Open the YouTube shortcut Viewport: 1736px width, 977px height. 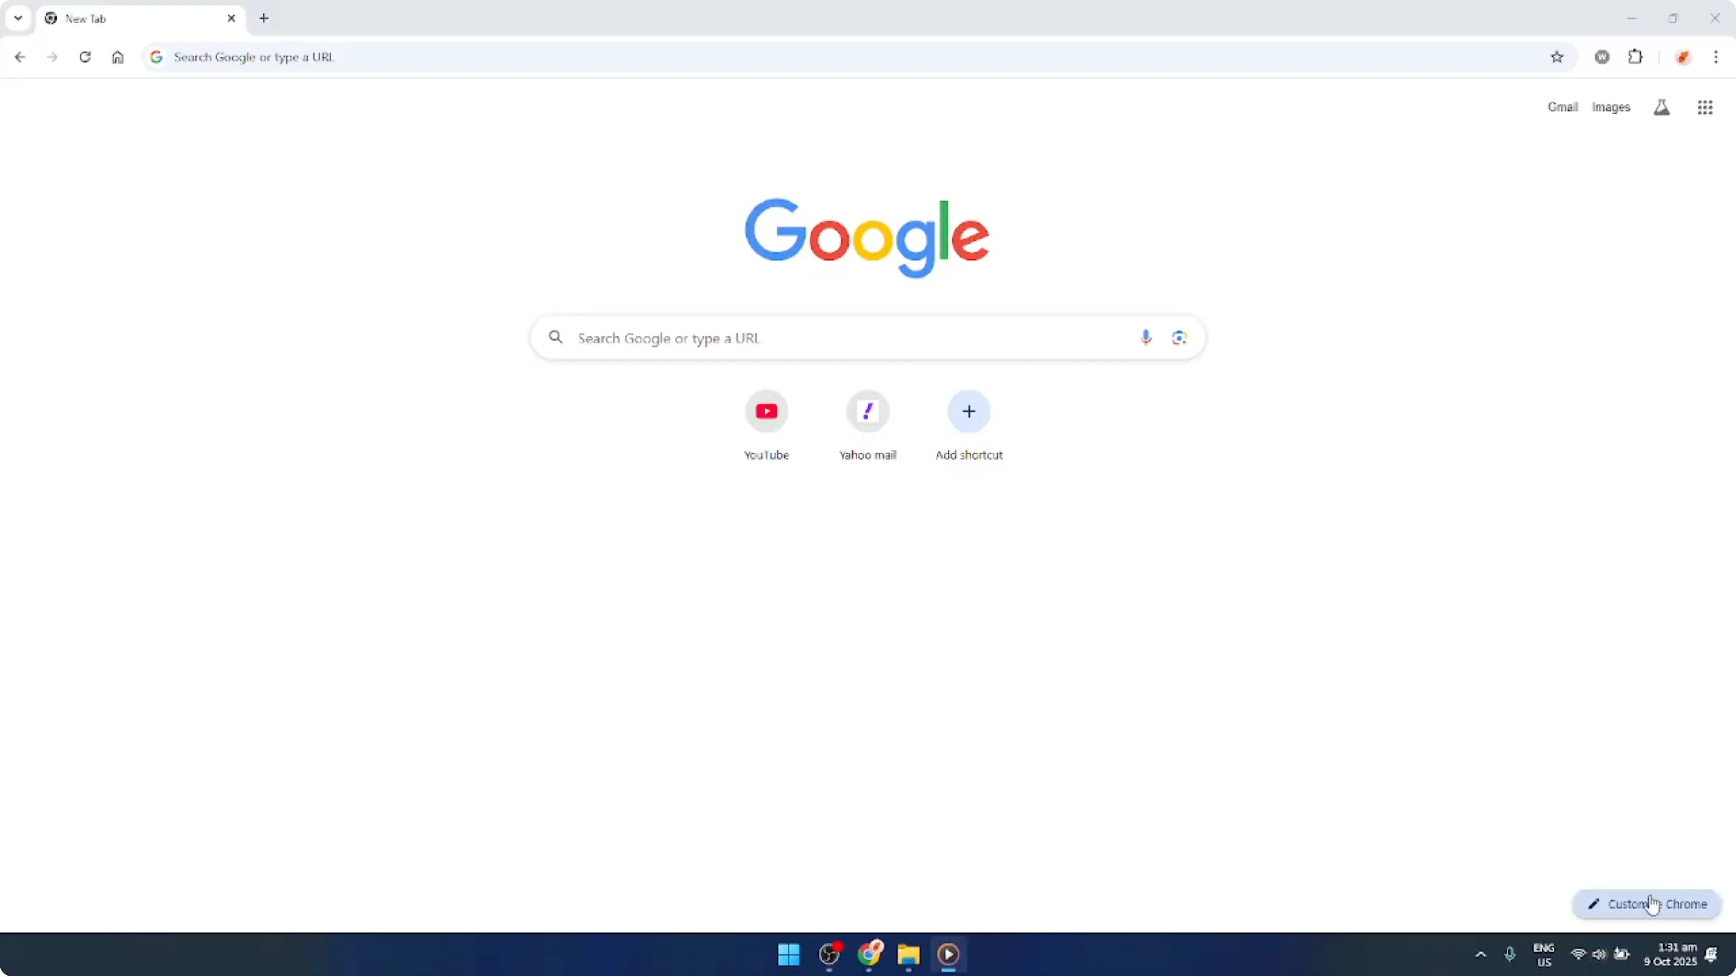point(766,426)
